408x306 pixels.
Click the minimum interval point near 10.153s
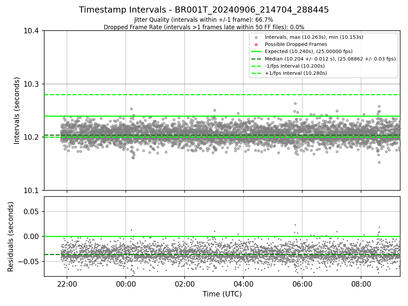[379, 162]
